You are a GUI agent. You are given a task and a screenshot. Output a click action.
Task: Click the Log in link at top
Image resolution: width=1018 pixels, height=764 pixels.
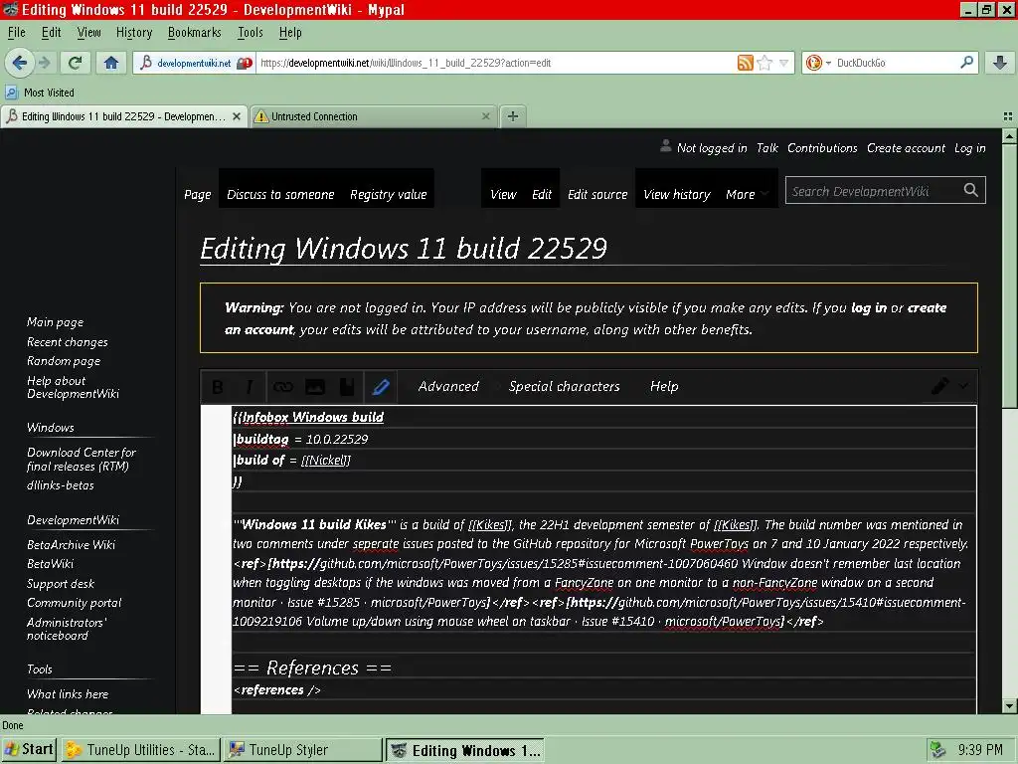tap(969, 148)
